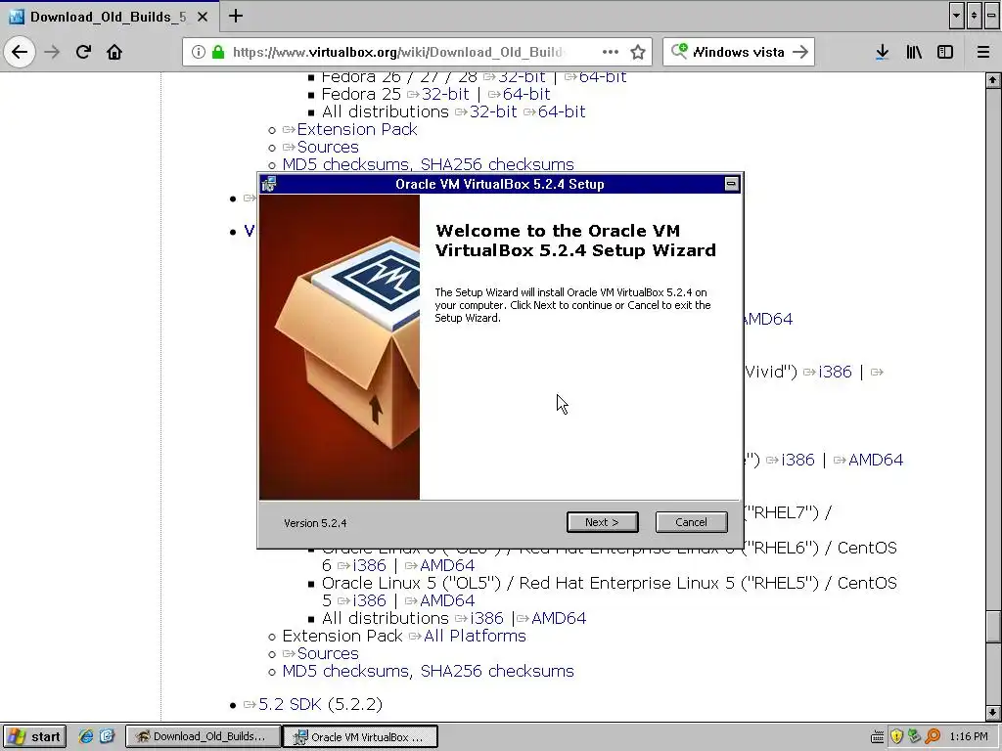Screen dimensions: 1002x751
Task: Submit the search with the arrow button
Action: pos(800,52)
